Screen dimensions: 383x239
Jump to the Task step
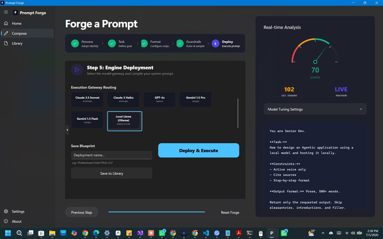[120, 44]
